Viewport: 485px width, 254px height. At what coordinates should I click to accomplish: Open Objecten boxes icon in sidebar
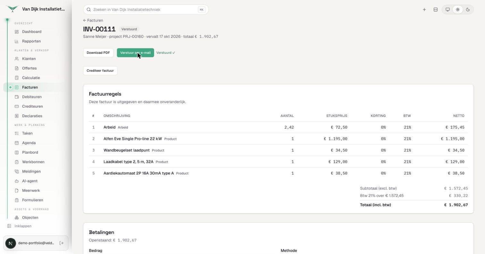[x=17, y=217]
